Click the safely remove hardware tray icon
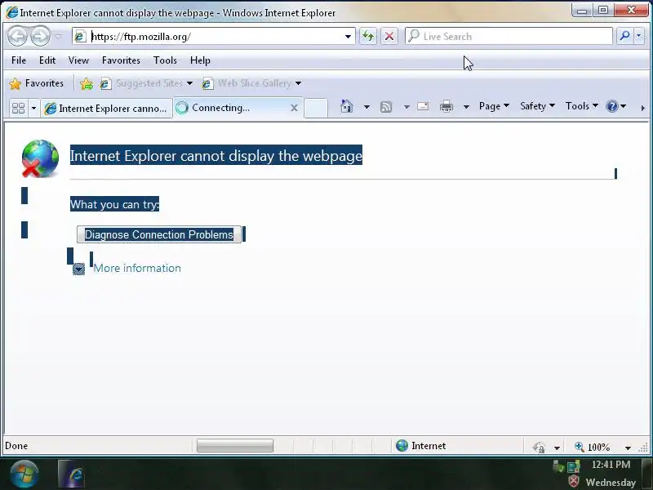653x490 pixels. [x=558, y=465]
